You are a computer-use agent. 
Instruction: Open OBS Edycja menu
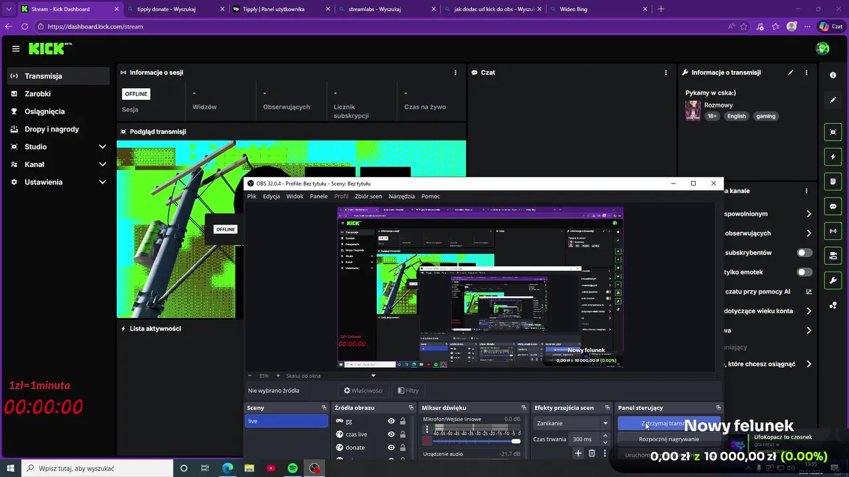click(x=271, y=196)
